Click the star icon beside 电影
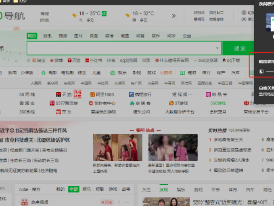274x206 pixels. [43, 73]
